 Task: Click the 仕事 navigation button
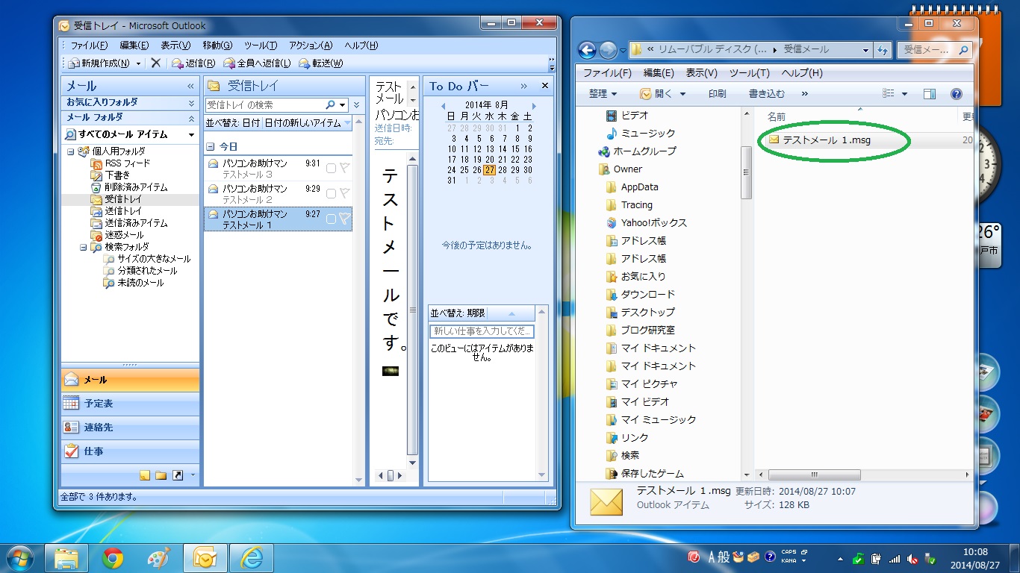pyautogui.click(x=130, y=451)
